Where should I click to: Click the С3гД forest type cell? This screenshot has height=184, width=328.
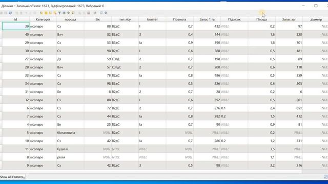coord(125,59)
